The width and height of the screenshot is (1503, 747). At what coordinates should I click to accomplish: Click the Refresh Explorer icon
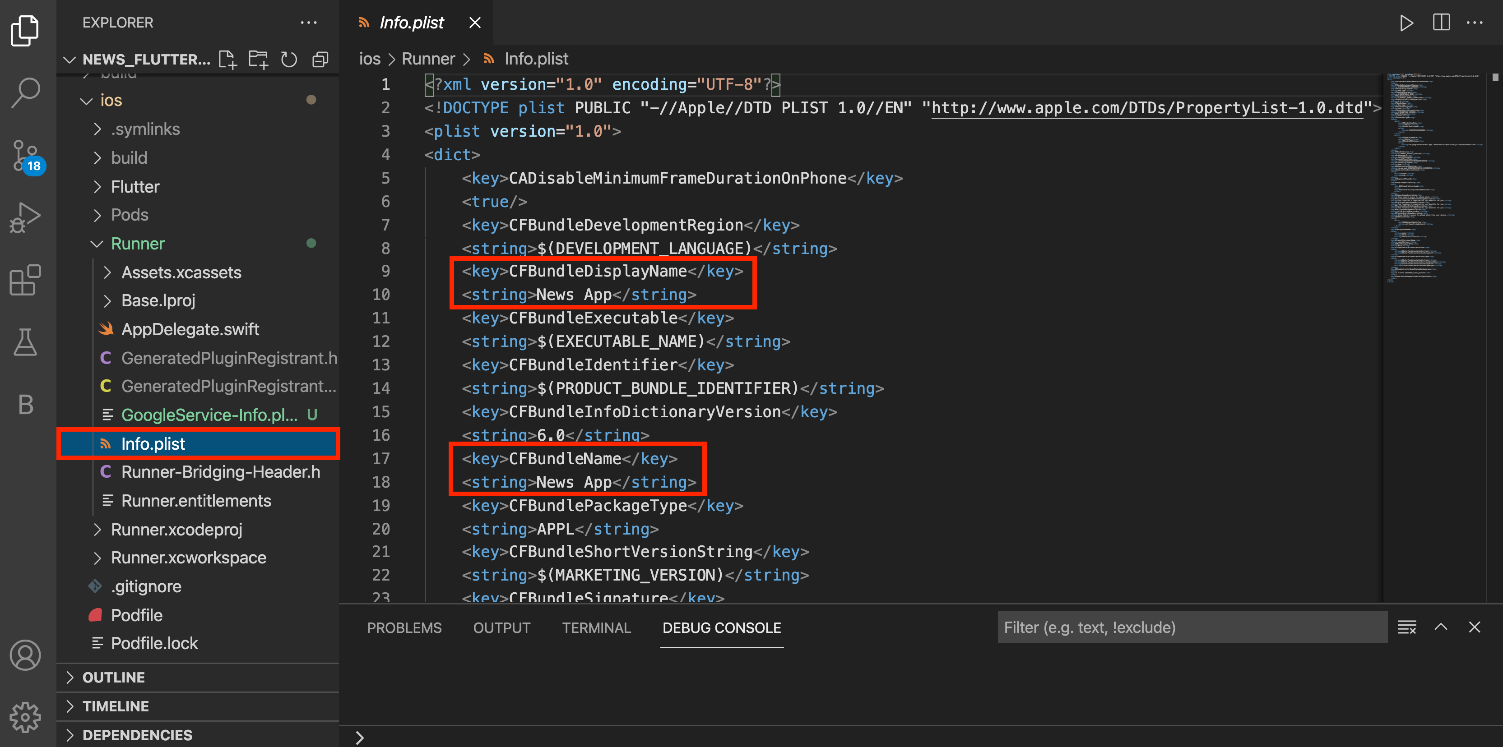tap(289, 60)
